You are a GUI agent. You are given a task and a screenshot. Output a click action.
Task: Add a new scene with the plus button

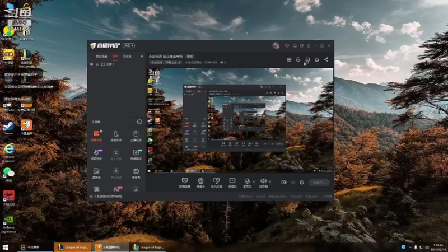click(x=142, y=57)
